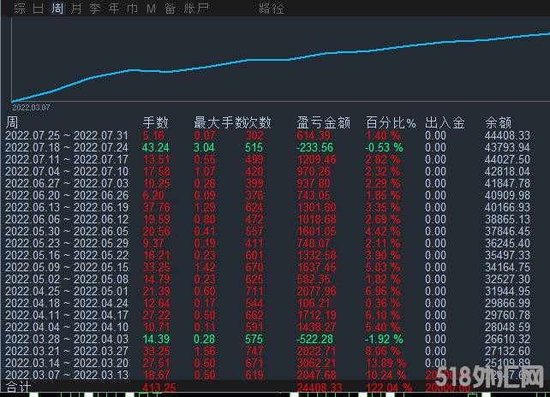This screenshot has height=397, width=550.
Task: Open the 季 quarterly tab
Action: [95, 8]
